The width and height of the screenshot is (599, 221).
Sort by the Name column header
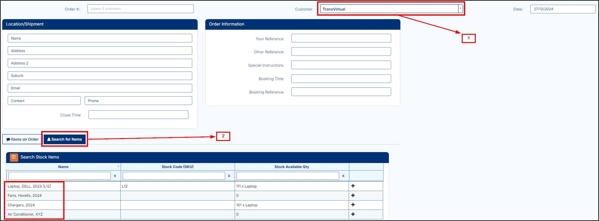63,167
